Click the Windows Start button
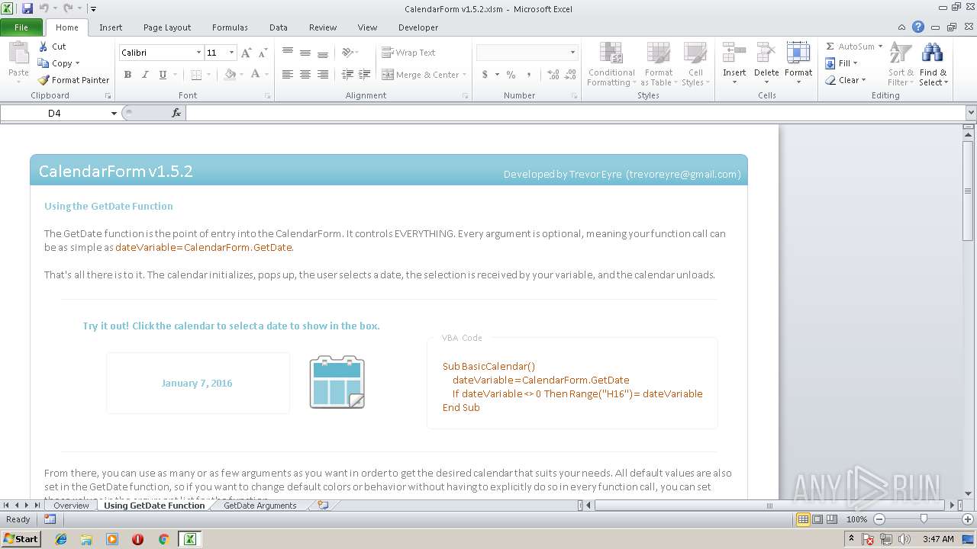 click(x=21, y=538)
